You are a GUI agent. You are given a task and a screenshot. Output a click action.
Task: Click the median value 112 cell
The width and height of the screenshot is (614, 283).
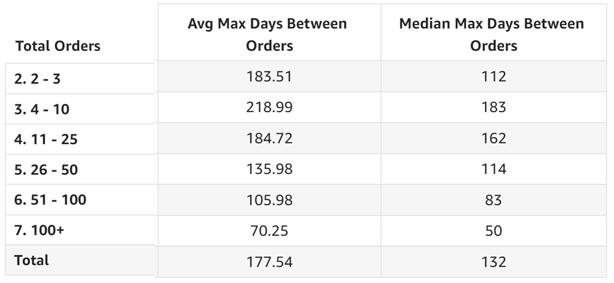coord(493,76)
